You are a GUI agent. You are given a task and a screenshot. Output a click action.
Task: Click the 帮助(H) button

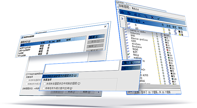point(86,92)
